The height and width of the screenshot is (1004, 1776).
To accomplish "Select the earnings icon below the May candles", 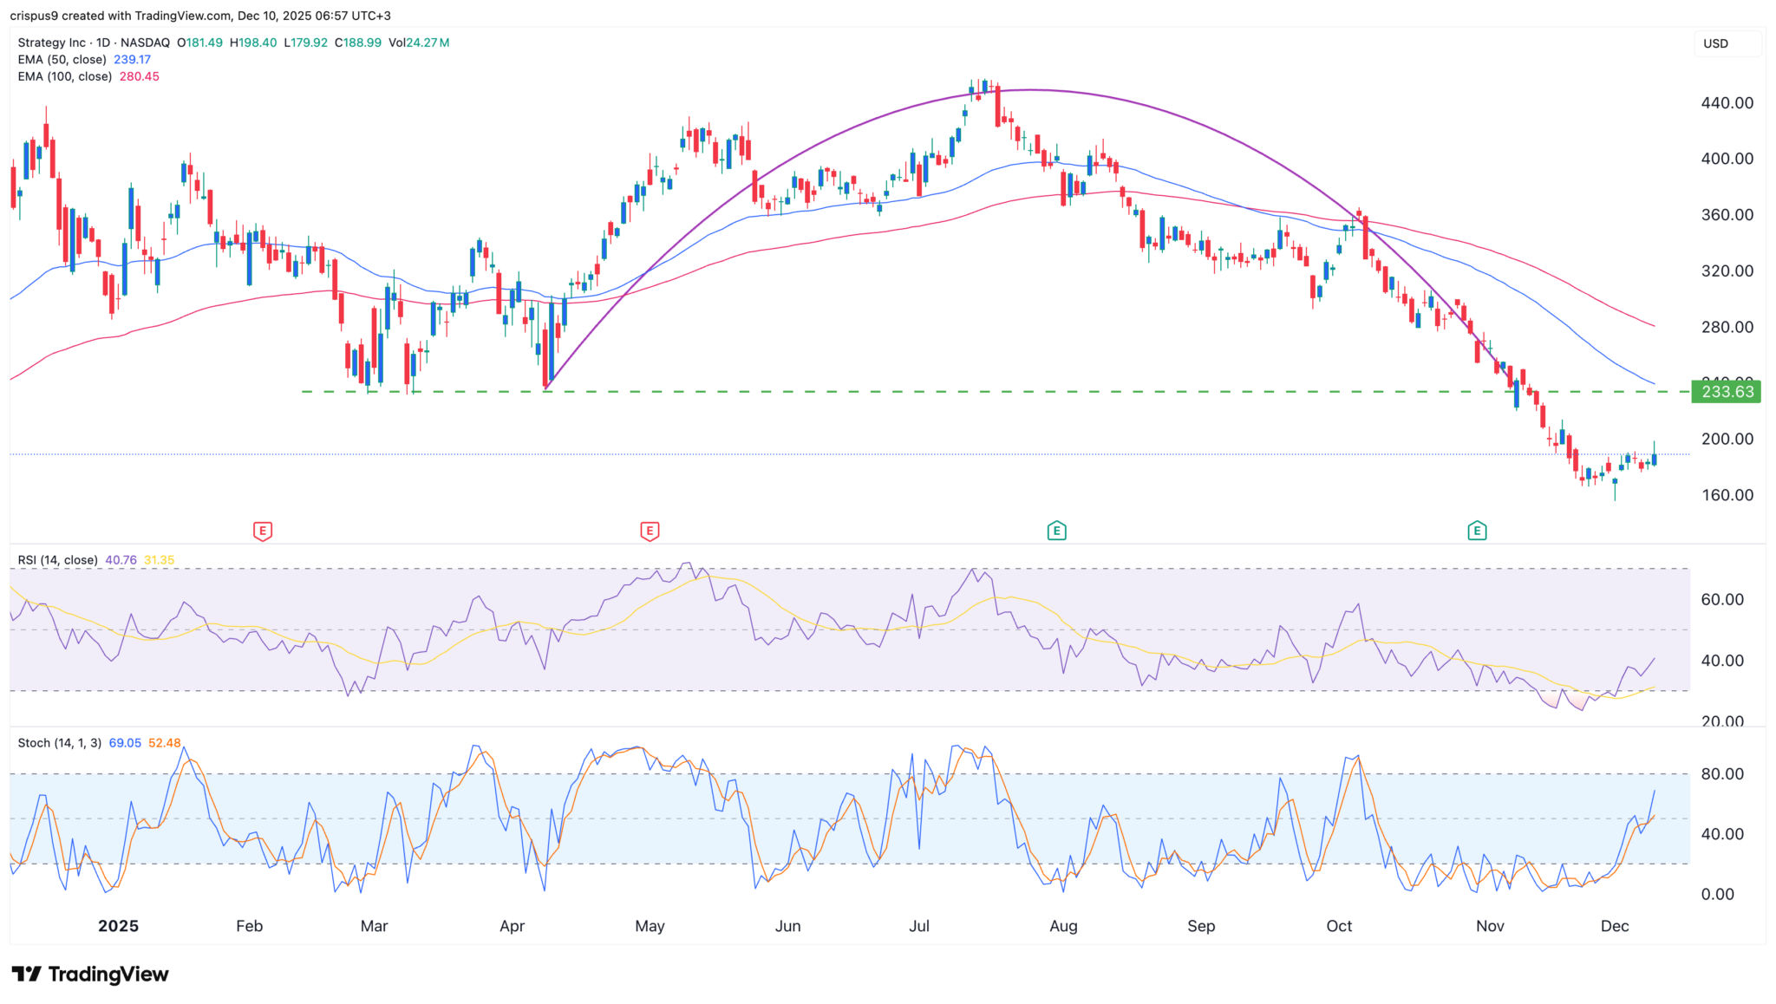I will click(x=649, y=530).
